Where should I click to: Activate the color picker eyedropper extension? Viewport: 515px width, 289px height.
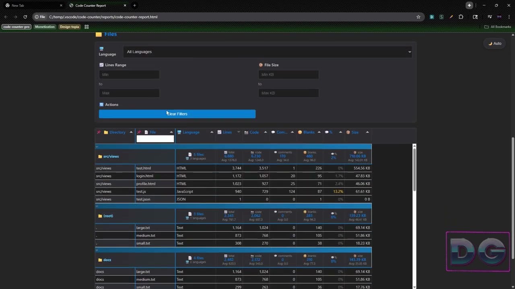tap(451, 17)
